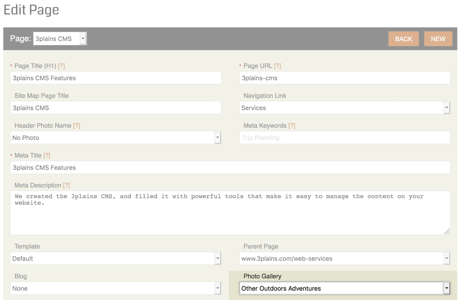Focus the Meta Keywords field with Trip Planning placeholder
This screenshot has height=300, width=460.
click(345, 138)
